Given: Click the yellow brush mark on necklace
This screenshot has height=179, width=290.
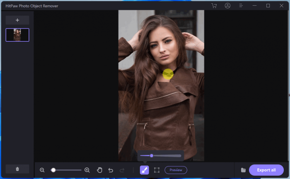Looking at the screenshot, I should 168,74.
